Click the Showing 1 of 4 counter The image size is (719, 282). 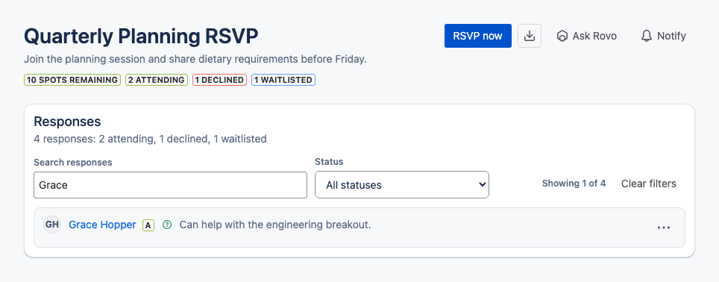[574, 184]
